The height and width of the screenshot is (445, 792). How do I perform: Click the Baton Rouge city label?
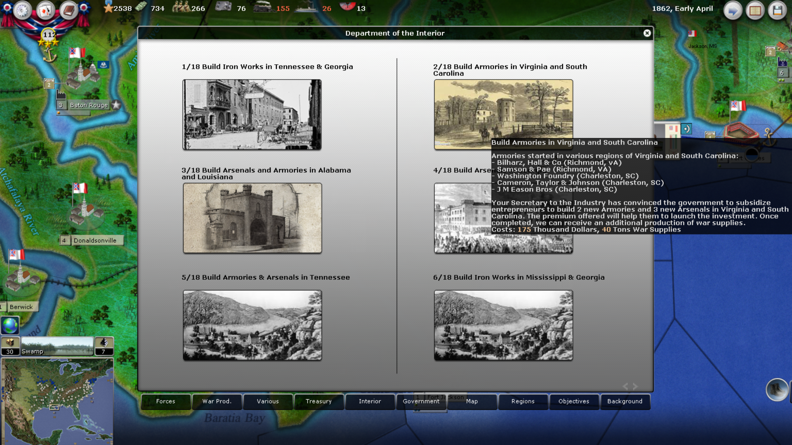click(x=89, y=105)
